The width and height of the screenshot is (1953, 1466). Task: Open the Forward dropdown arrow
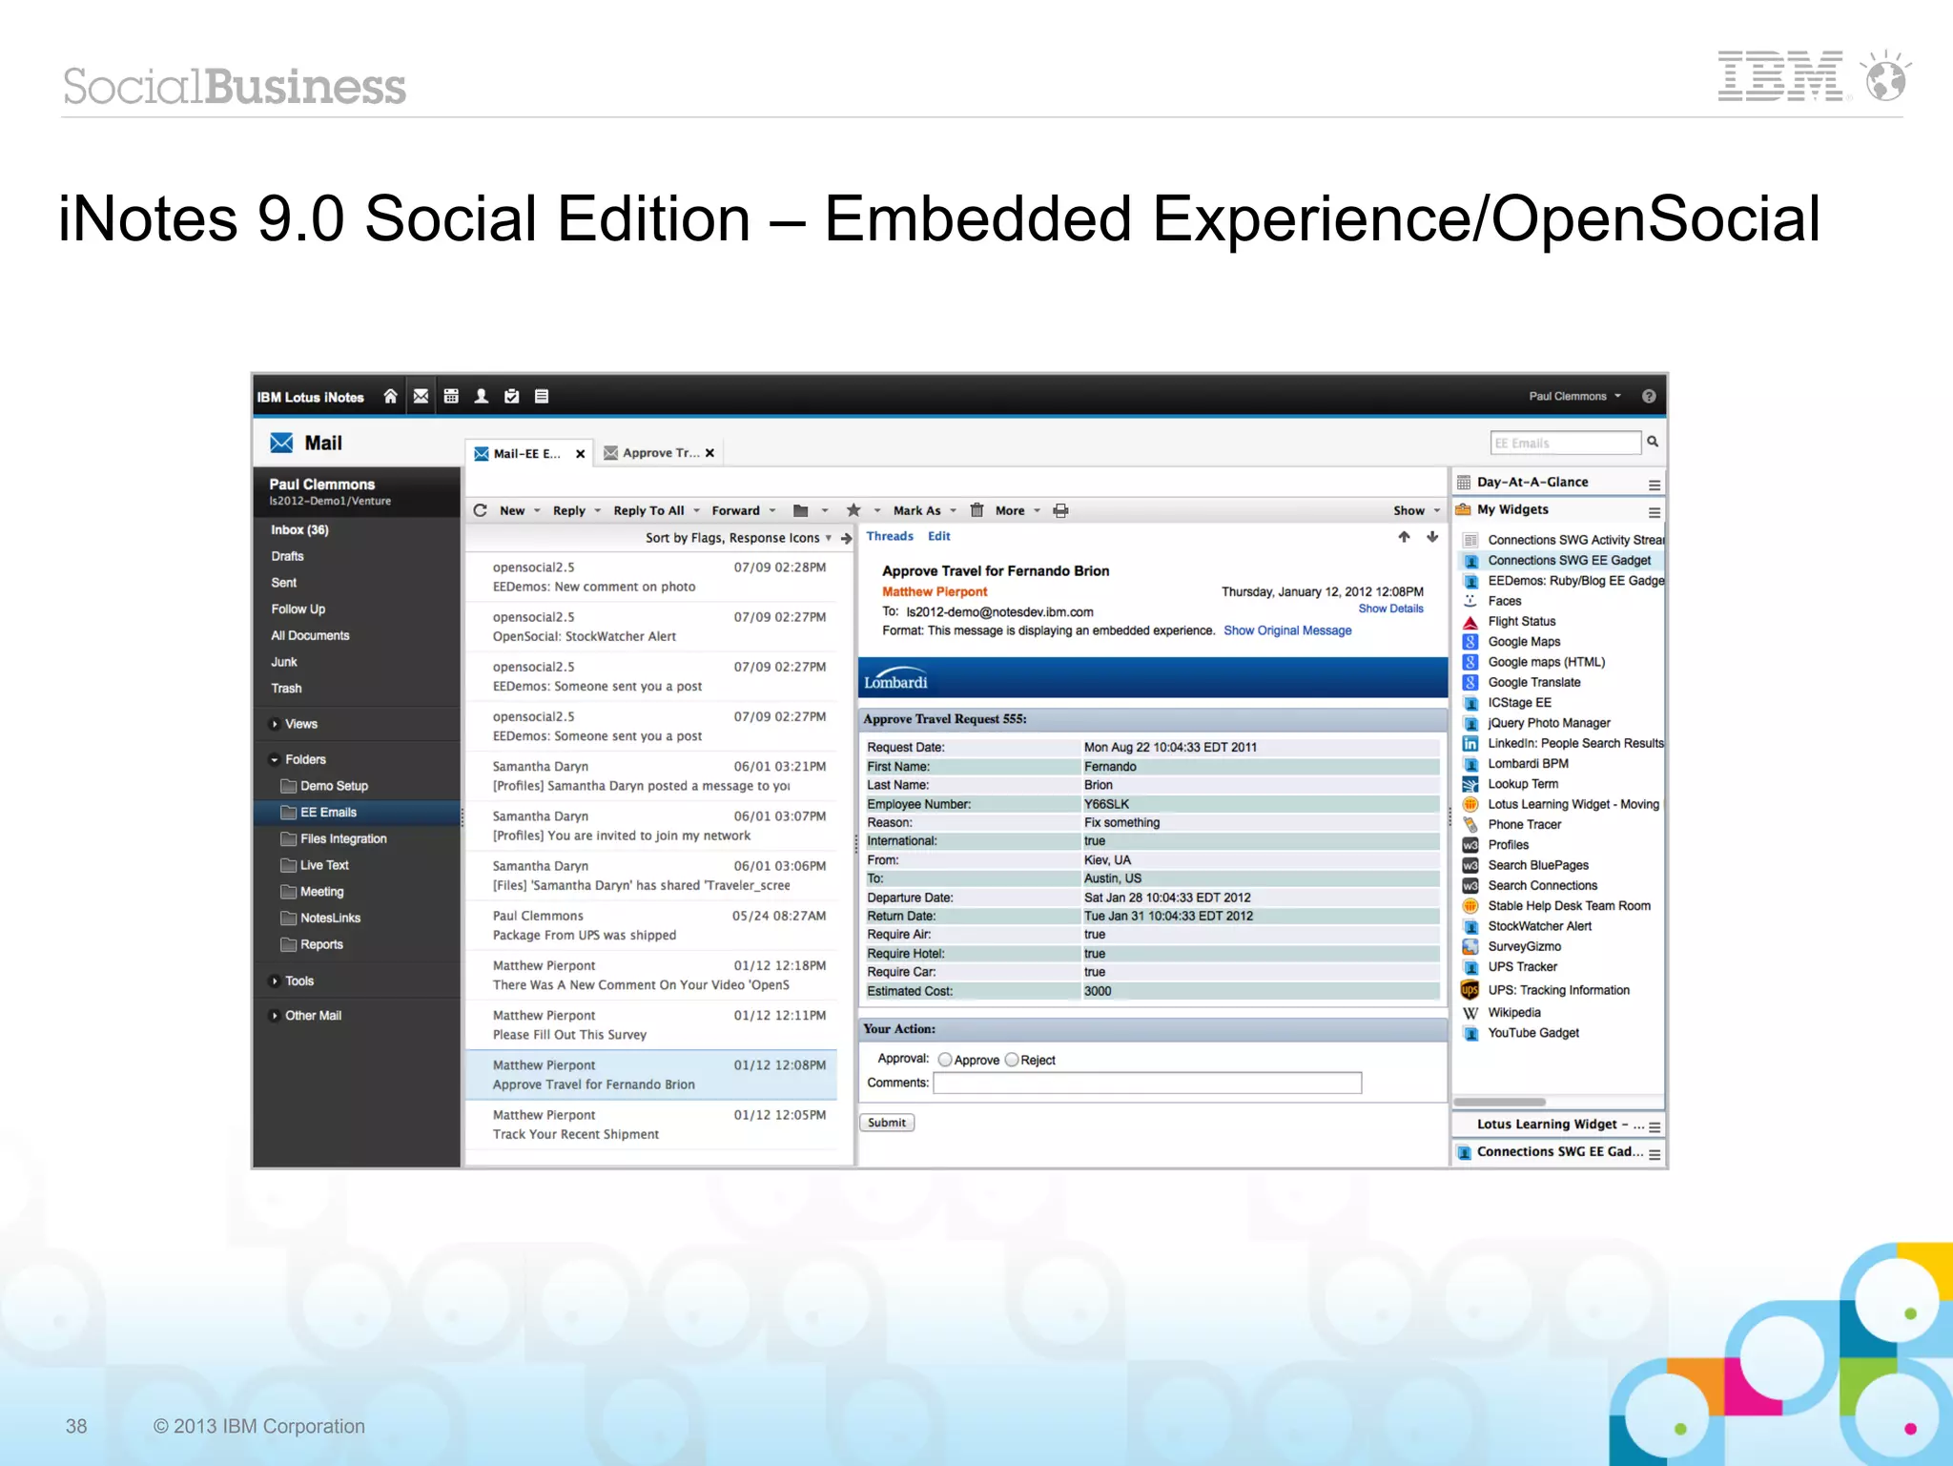point(772,511)
